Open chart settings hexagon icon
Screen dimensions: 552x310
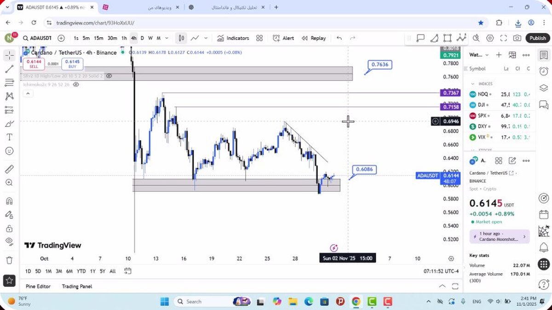pos(490,38)
